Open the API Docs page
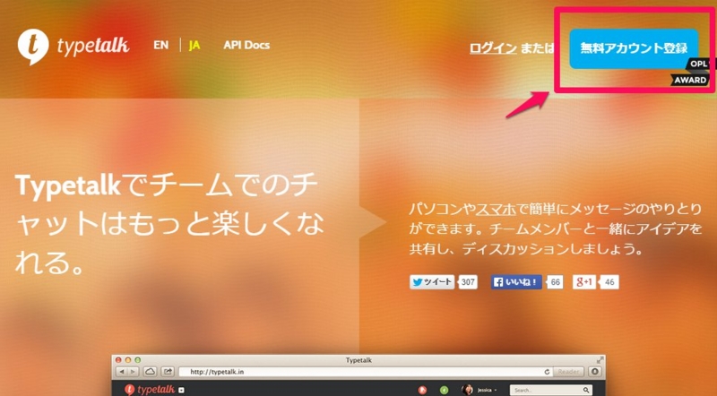 click(246, 45)
